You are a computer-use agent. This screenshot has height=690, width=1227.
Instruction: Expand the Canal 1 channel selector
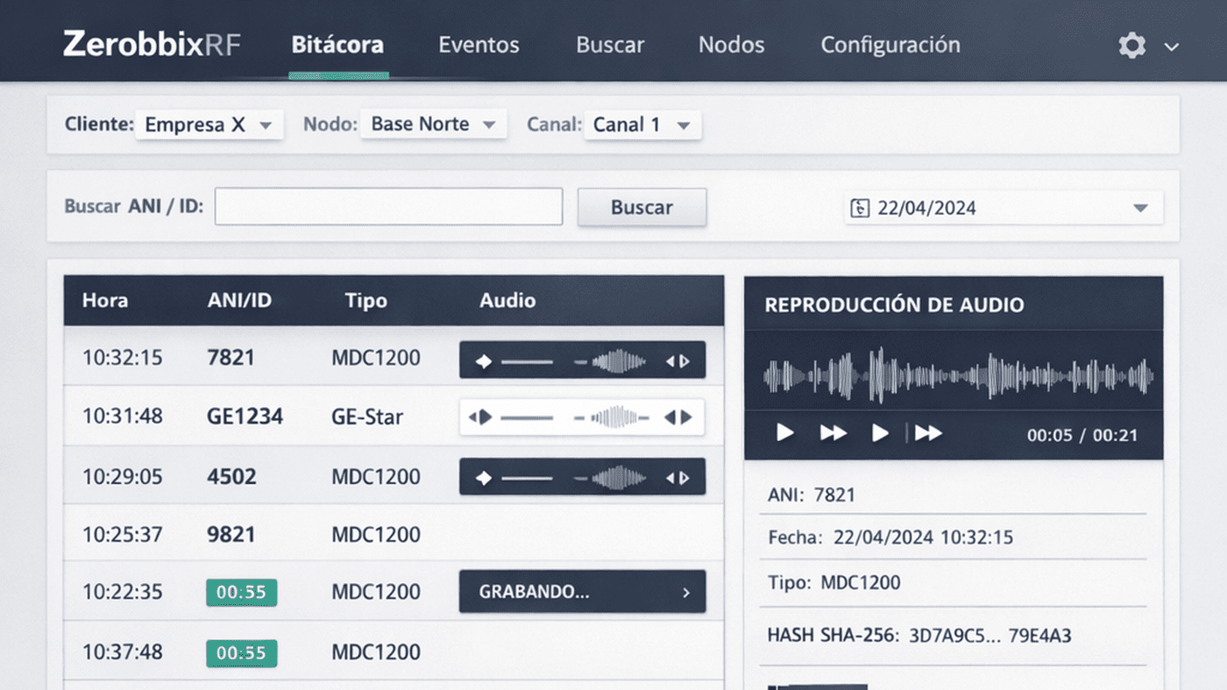[642, 124]
